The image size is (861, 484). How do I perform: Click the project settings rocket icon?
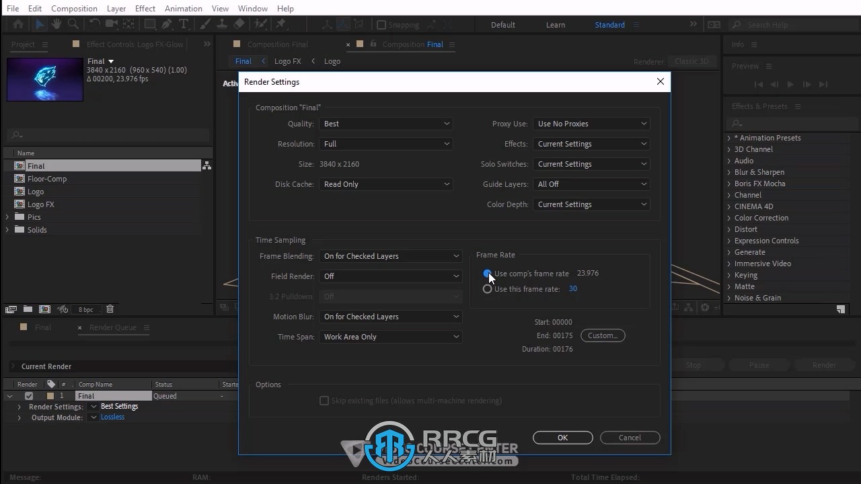click(x=63, y=309)
